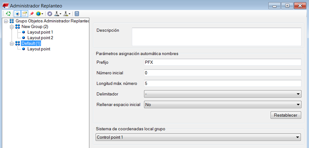
Task: Click the Número inicial input field
Action: pos(223,73)
